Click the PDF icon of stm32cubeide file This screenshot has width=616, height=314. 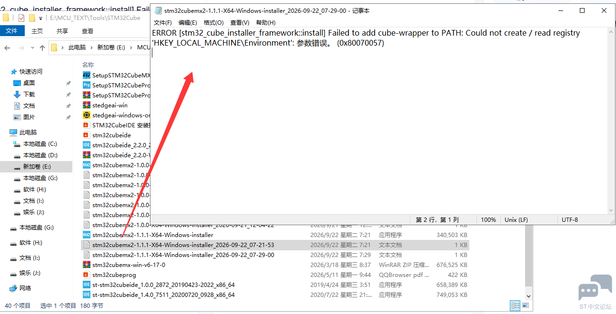86,135
